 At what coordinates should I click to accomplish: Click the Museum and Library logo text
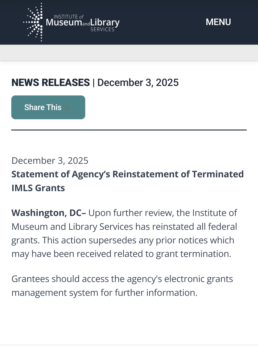coord(82,23)
